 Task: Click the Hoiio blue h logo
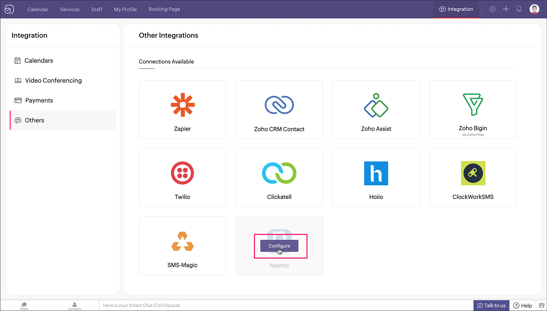(x=376, y=173)
